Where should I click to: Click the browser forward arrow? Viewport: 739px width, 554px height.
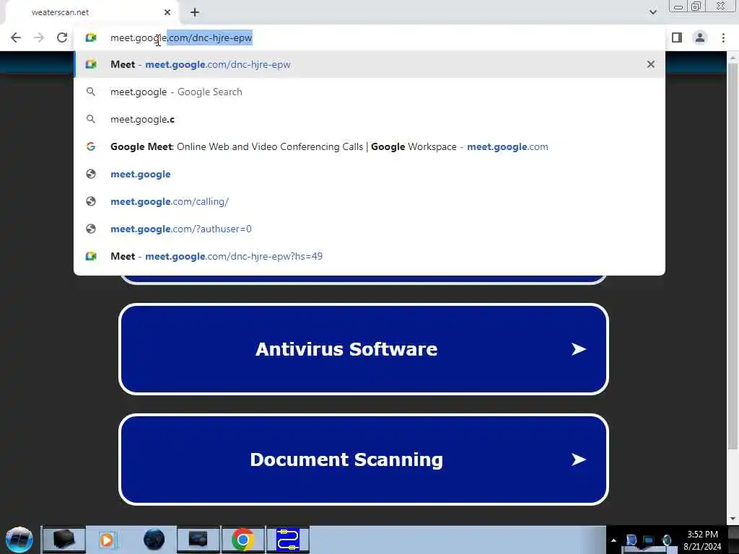click(39, 38)
